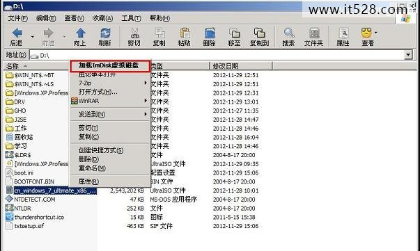420x251 pixels.
Task: Click the 2,543,202 KB size cell
Action: [x=127, y=191]
